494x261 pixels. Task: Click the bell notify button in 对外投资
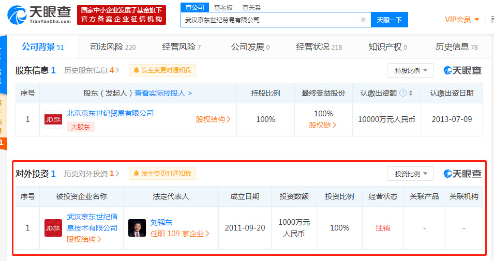click(x=162, y=174)
